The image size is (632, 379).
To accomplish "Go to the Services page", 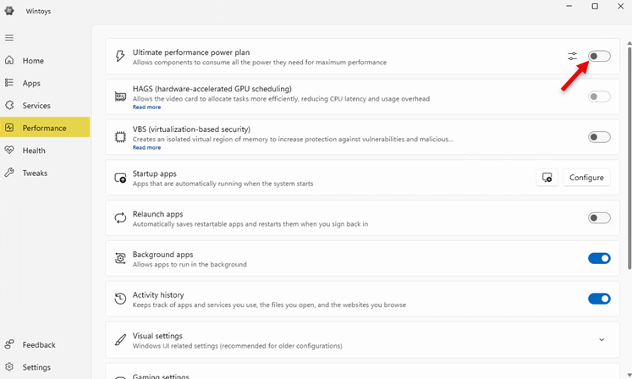I will pos(36,106).
